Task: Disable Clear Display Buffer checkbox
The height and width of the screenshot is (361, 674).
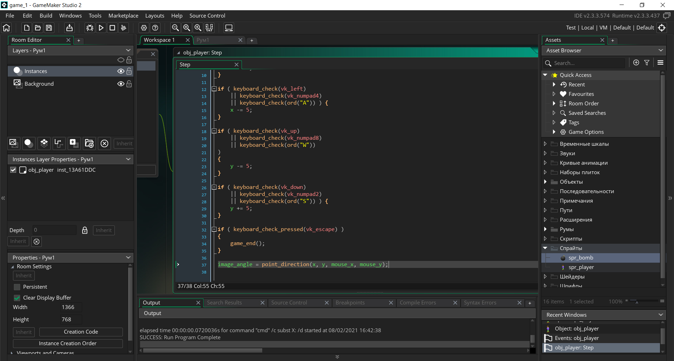Action: 17,298
